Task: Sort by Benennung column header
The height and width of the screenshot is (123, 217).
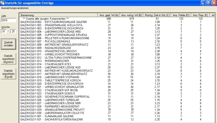Action: [x=58, y=15]
